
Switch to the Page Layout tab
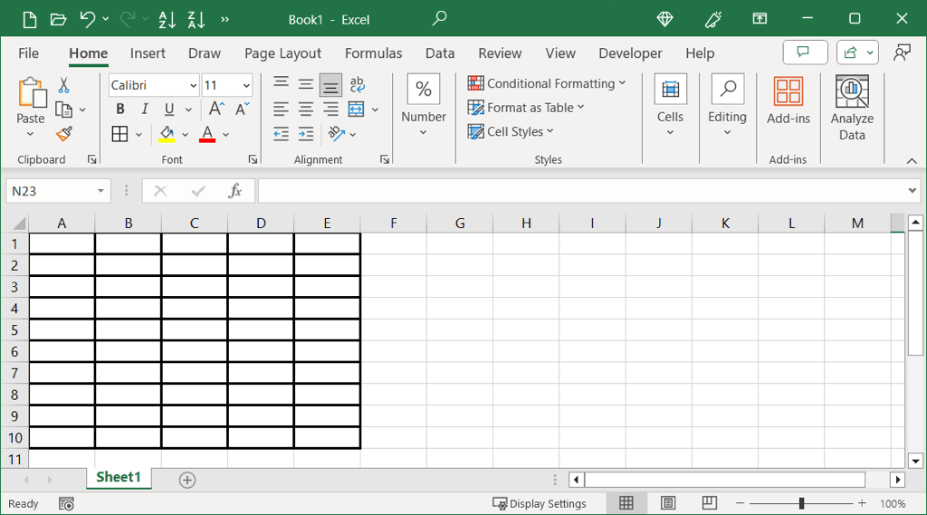tap(282, 53)
